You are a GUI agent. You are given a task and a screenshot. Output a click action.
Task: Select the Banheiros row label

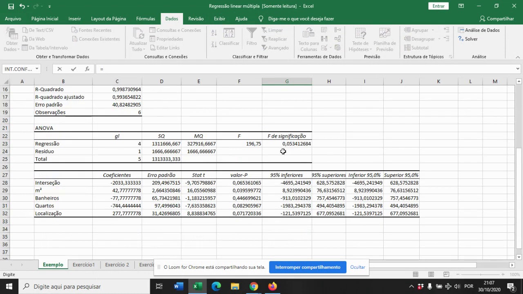click(63, 198)
